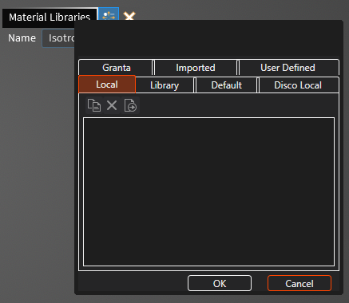
Task: Confirm with the OK button
Action: tap(220, 283)
